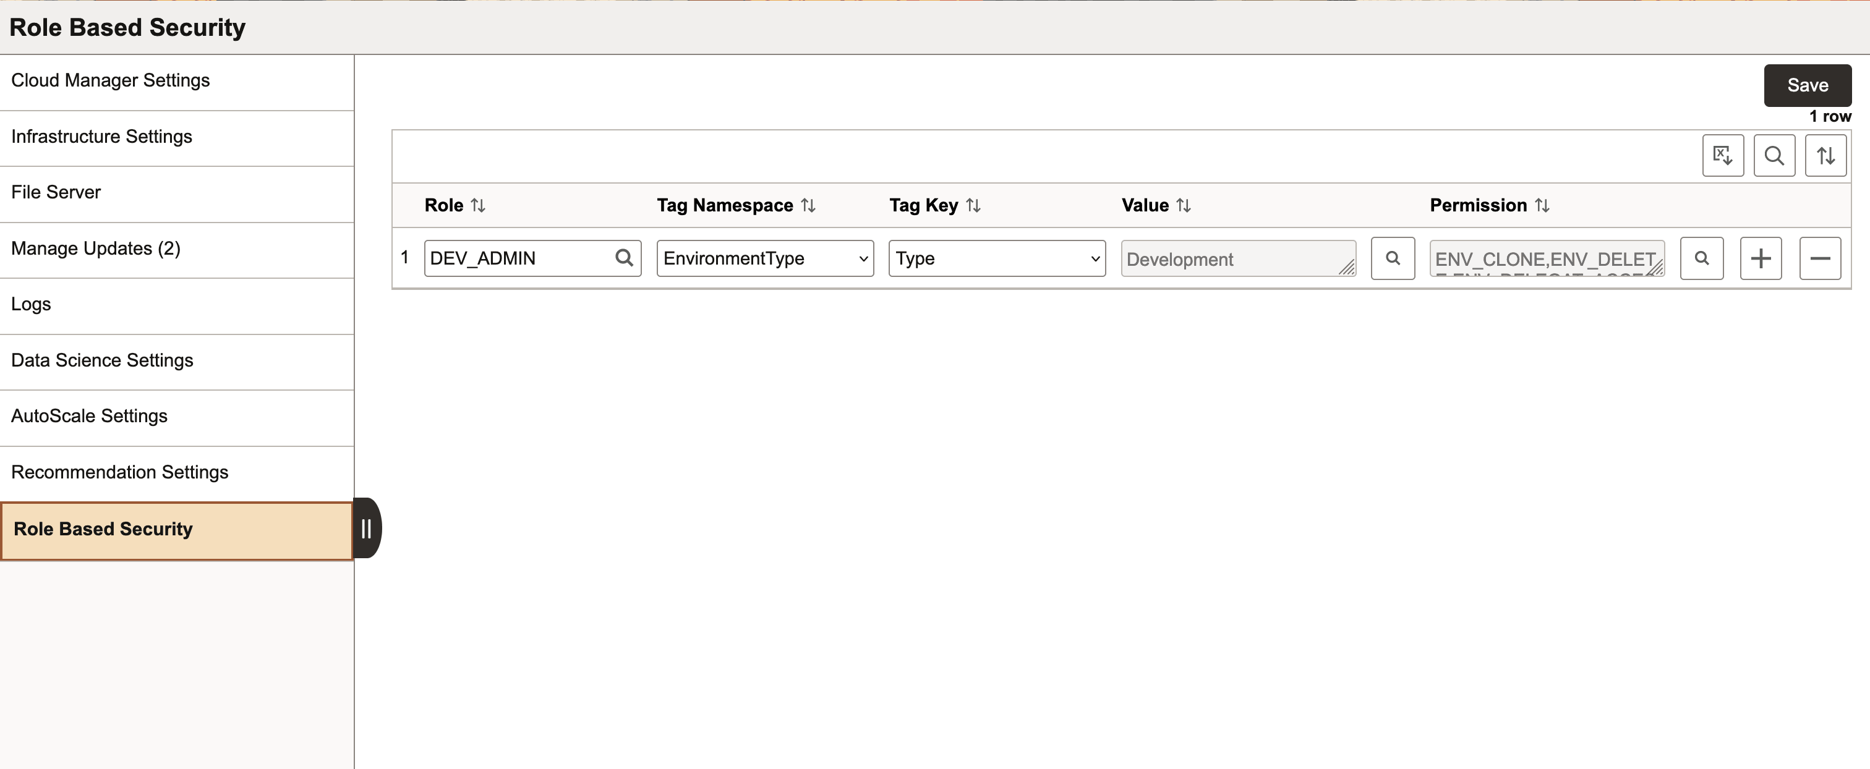Expand the EnvironmentType namespace dropdown

pyautogui.click(x=764, y=258)
